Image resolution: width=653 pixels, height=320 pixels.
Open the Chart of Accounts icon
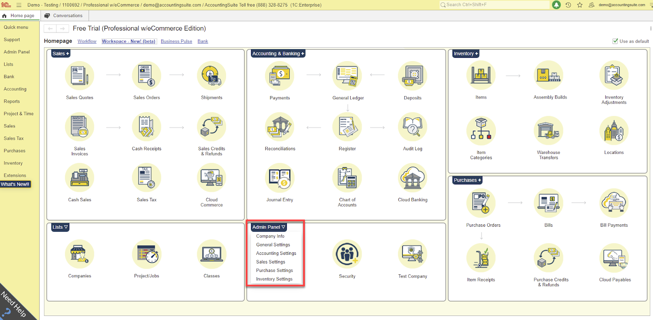[x=347, y=178]
